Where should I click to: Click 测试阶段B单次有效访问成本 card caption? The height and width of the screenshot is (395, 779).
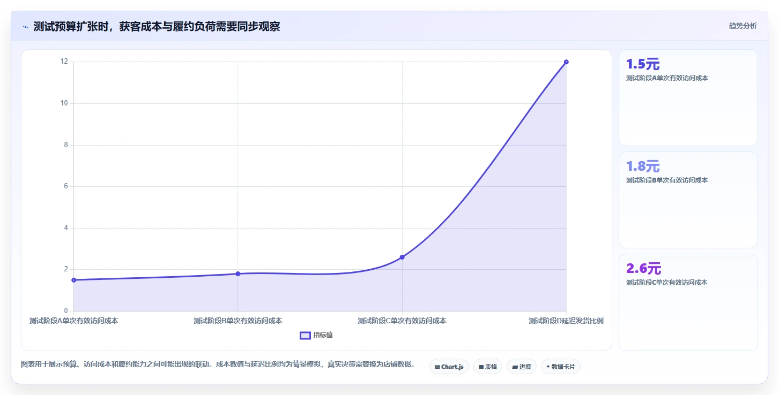pos(667,180)
